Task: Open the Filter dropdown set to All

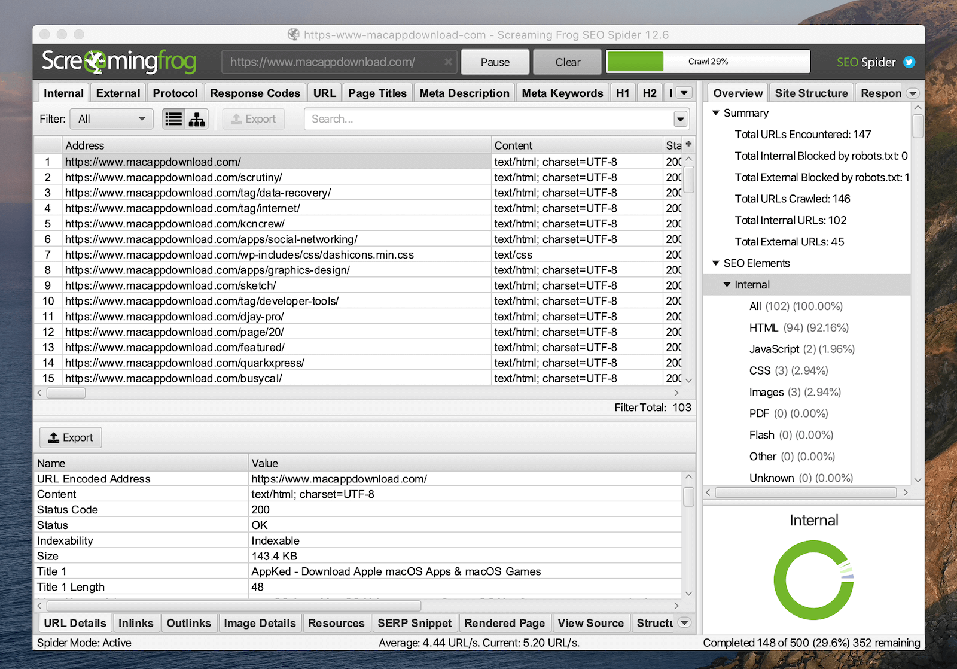Action: click(x=112, y=119)
